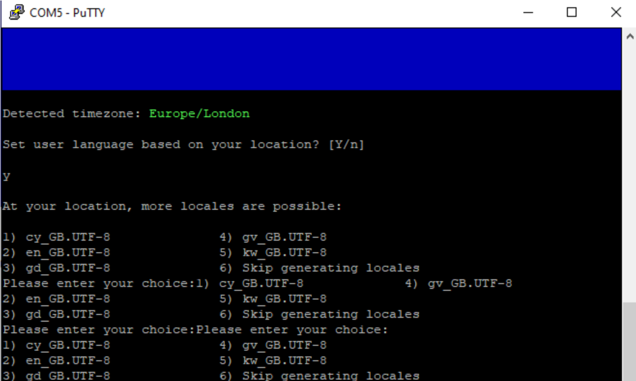Maximize the PuTTY terminal window
636x381 pixels.
pyautogui.click(x=572, y=13)
